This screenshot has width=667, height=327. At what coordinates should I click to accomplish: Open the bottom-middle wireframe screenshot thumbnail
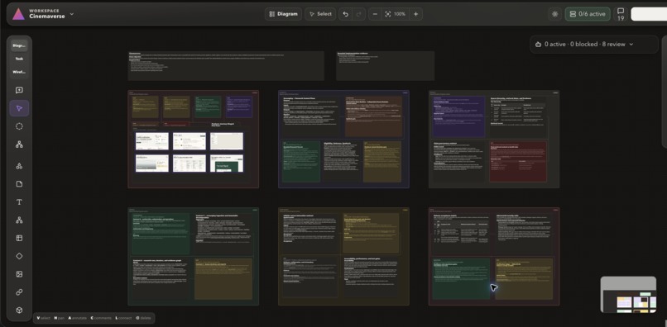tap(190, 163)
